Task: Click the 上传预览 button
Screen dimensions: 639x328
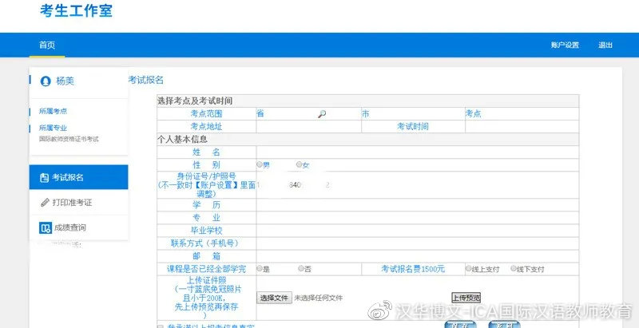Action: (x=466, y=298)
